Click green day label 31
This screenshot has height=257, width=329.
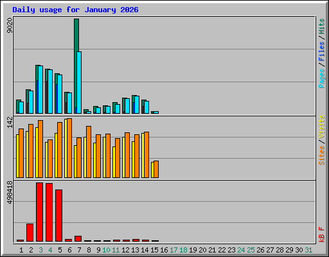tap(308, 250)
